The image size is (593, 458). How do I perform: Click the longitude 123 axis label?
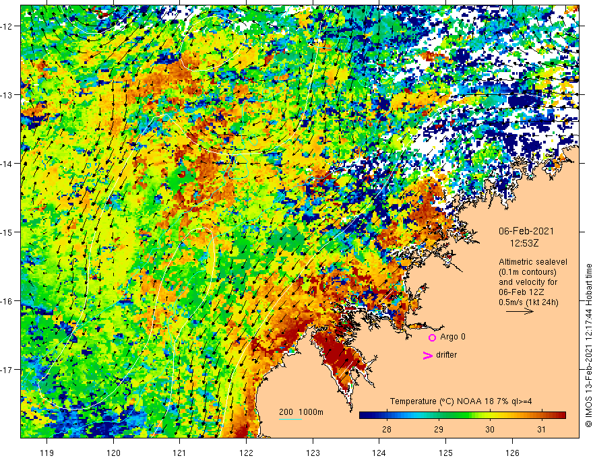[313, 453]
